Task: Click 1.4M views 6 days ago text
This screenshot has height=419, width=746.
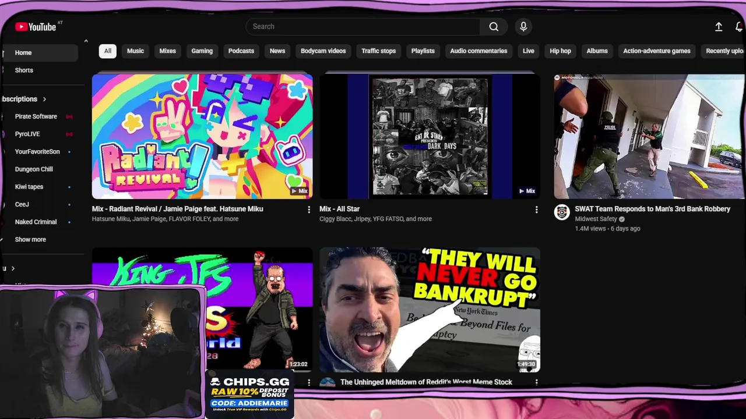Action: tap(607, 229)
